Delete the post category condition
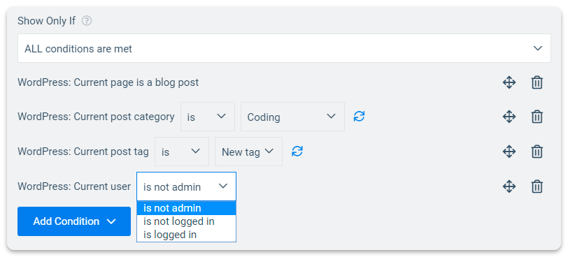Image resolution: width=568 pixels, height=257 pixels. point(537,117)
